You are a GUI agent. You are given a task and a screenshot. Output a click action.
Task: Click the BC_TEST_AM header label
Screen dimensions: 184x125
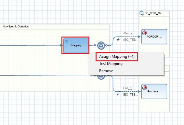(154, 13)
